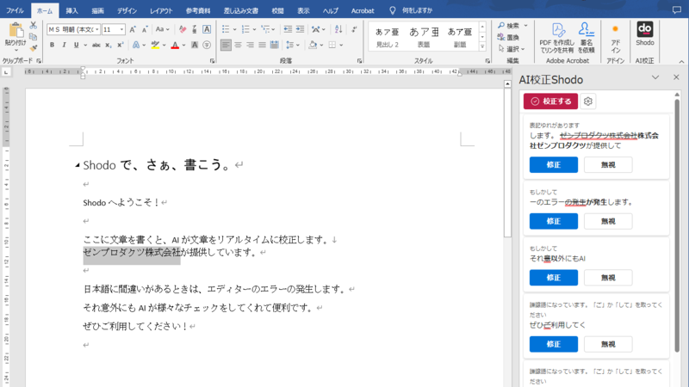The height and width of the screenshot is (387, 689).
Task: Select the 副題 style
Action: pos(460,36)
